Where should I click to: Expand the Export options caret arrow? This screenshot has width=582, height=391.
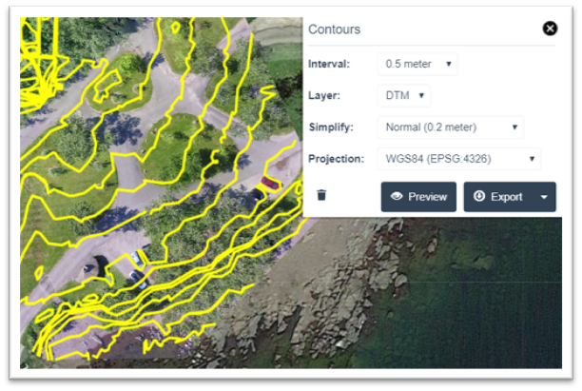[x=544, y=197]
